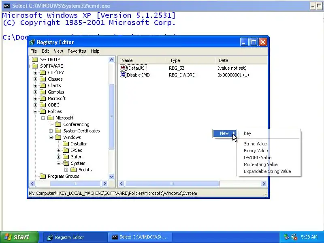Select the open System folder icon
Image resolution: width=324 pixels, height=243 pixels.
(66, 163)
